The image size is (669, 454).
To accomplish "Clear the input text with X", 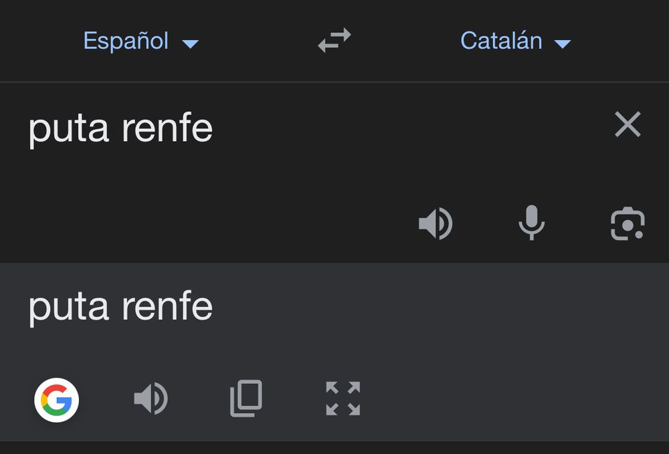I will point(627,124).
